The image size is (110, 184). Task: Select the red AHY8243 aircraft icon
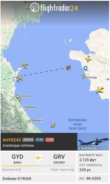[68, 67]
